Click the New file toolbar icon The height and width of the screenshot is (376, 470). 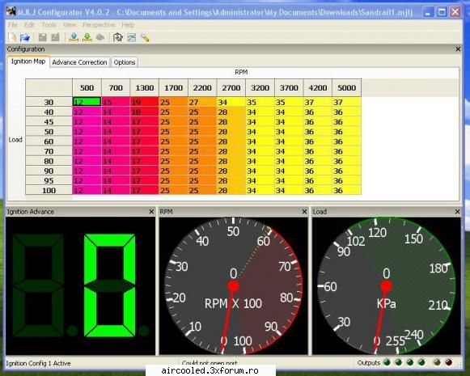(13, 37)
